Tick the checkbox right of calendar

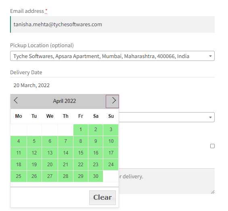point(212,146)
